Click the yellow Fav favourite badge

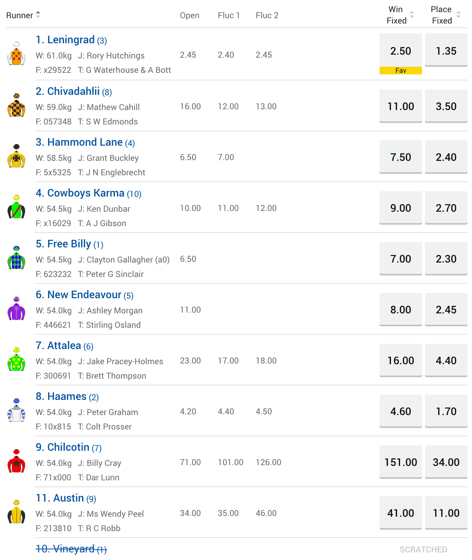[400, 71]
